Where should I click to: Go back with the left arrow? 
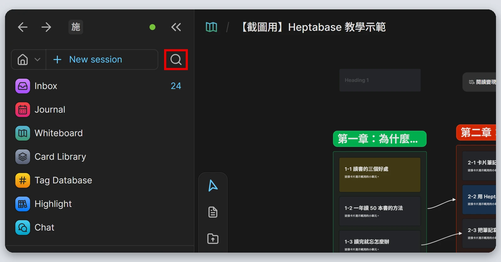click(x=23, y=27)
